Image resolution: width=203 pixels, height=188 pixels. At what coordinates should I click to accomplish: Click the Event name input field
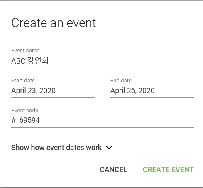103,61
